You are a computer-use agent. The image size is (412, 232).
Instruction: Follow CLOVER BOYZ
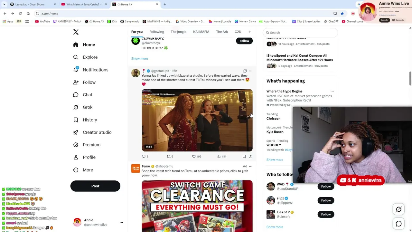tap(244, 41)
